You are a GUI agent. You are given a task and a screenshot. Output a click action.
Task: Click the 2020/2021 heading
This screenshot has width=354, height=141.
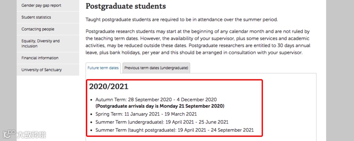[109, 87]
